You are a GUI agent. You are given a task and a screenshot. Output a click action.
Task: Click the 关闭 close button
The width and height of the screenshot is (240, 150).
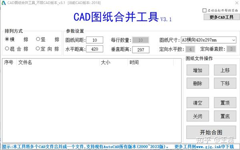click(198, 116)
